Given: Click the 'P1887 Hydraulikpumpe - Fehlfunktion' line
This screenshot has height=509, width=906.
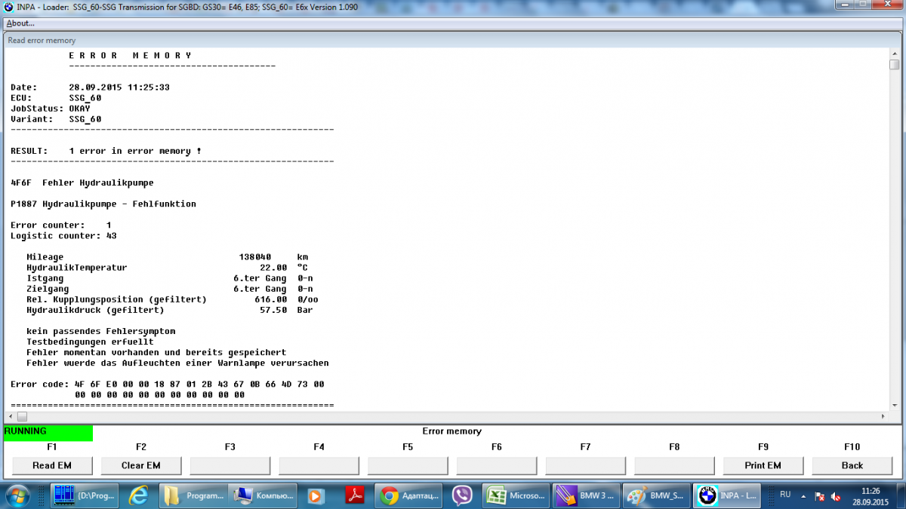Looking at the screenshot, I should pos(103,204).
